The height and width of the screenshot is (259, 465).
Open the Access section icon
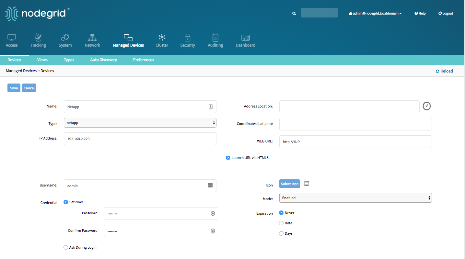[x=12, y=41]
